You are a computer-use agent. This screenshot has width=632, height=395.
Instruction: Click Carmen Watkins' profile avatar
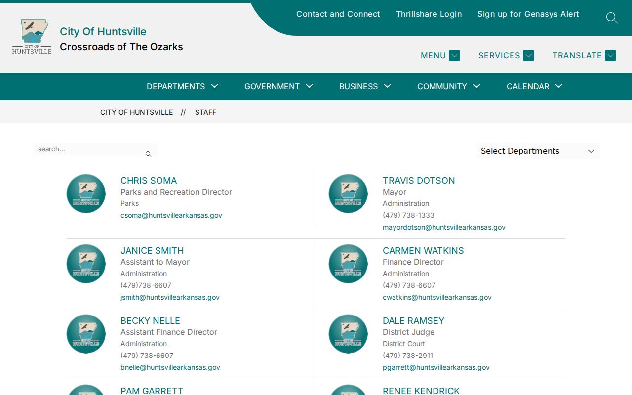[x=348, y=264]
